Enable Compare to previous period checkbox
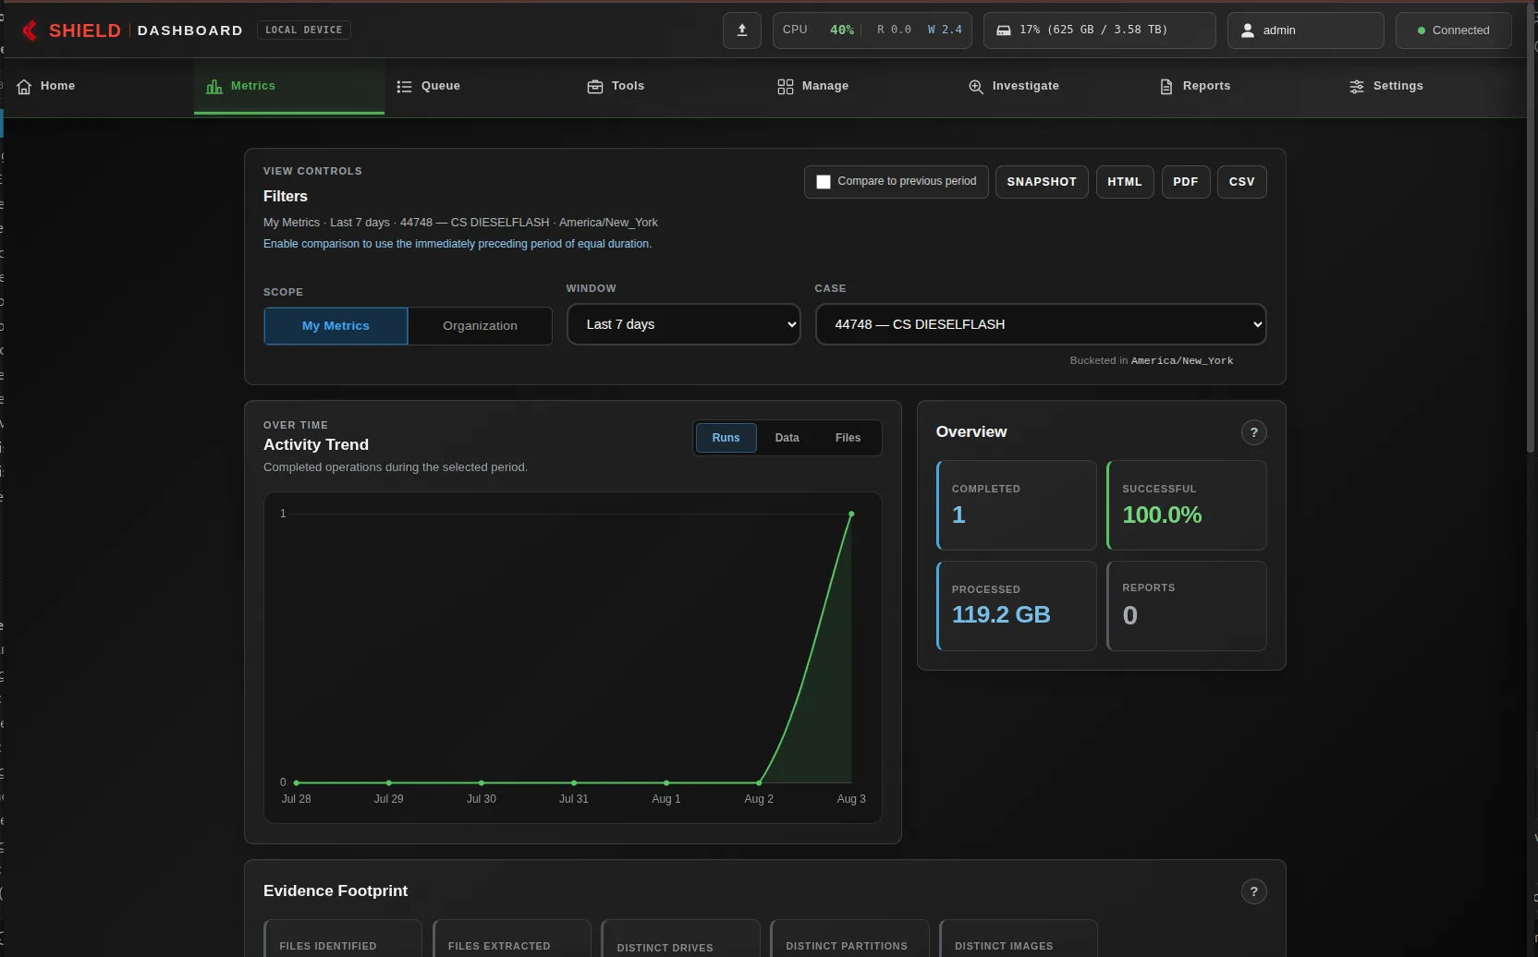The height and width of the screenshot is (957, 1538). click(x=824, y=182)
